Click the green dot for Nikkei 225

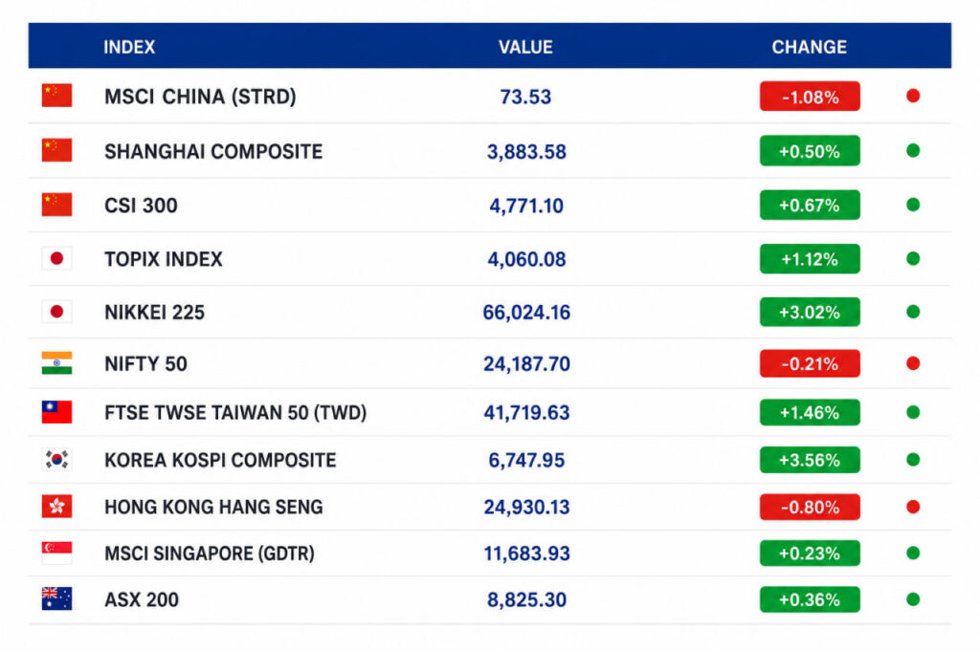pyautogui.click(x=913, y=311)
